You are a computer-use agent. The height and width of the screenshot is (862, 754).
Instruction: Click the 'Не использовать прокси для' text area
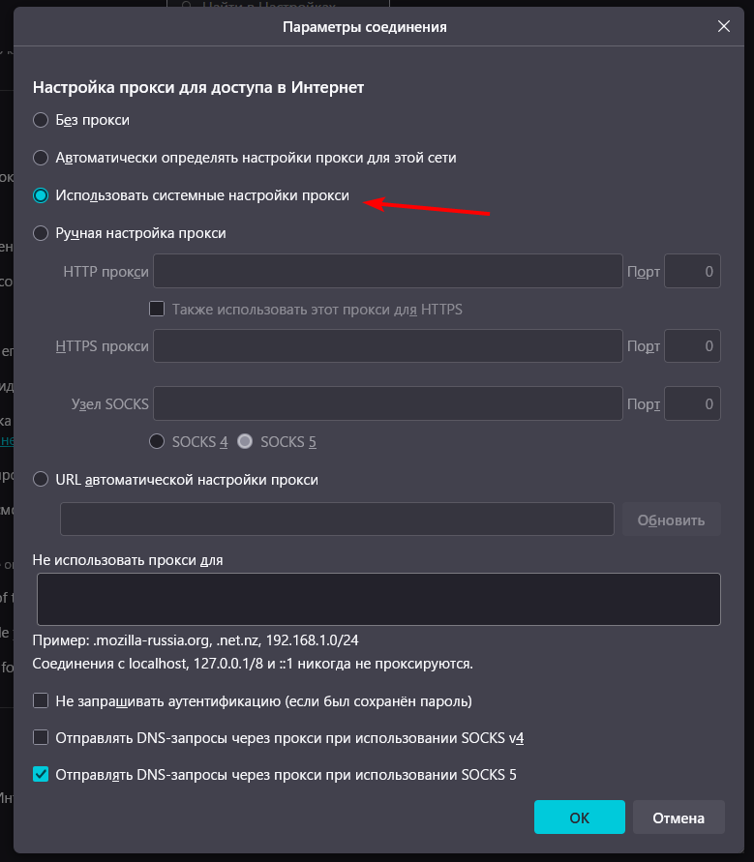(x=378, y=599)
